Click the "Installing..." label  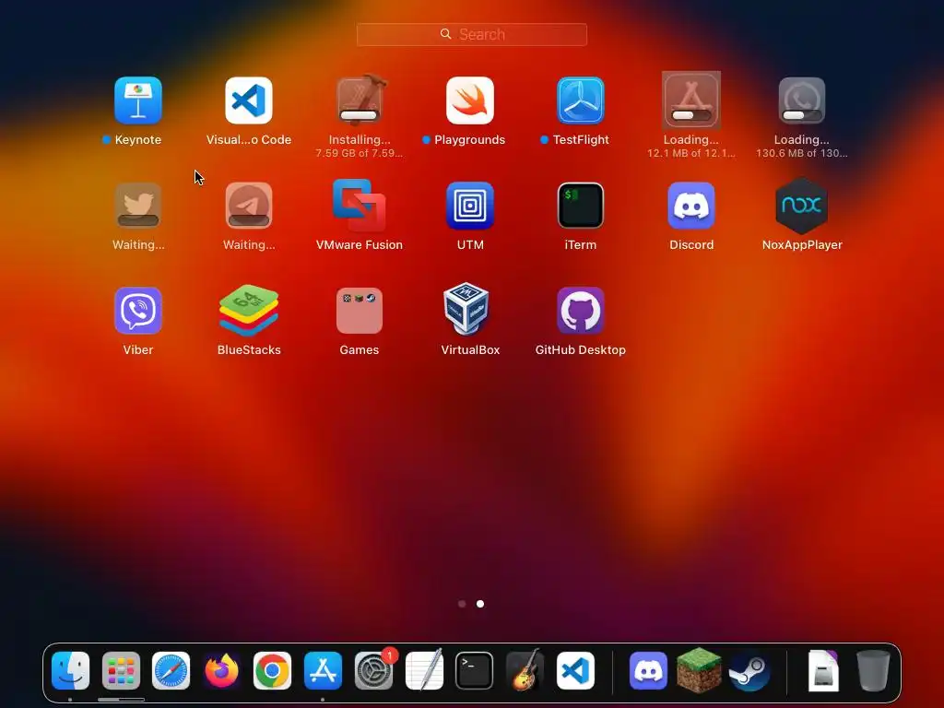click(360, 140)
